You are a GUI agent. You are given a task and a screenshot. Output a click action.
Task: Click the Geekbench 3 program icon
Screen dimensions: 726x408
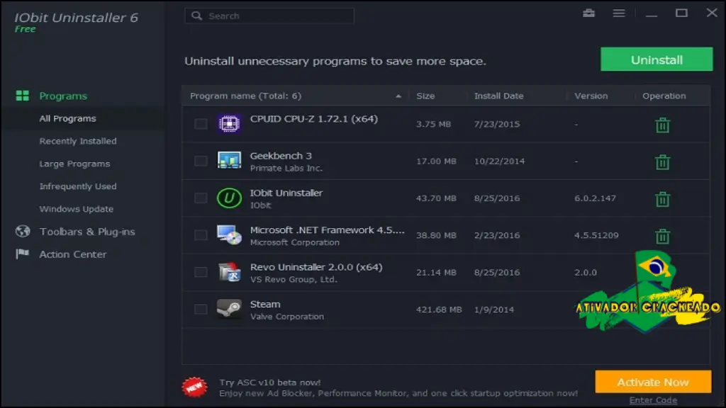(x=229, y=161)
